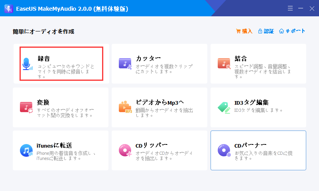This screenshot has height=191, width=319.
Task: Click description iPhone用の着信音を作成し
Action: [x=66, y=156]
